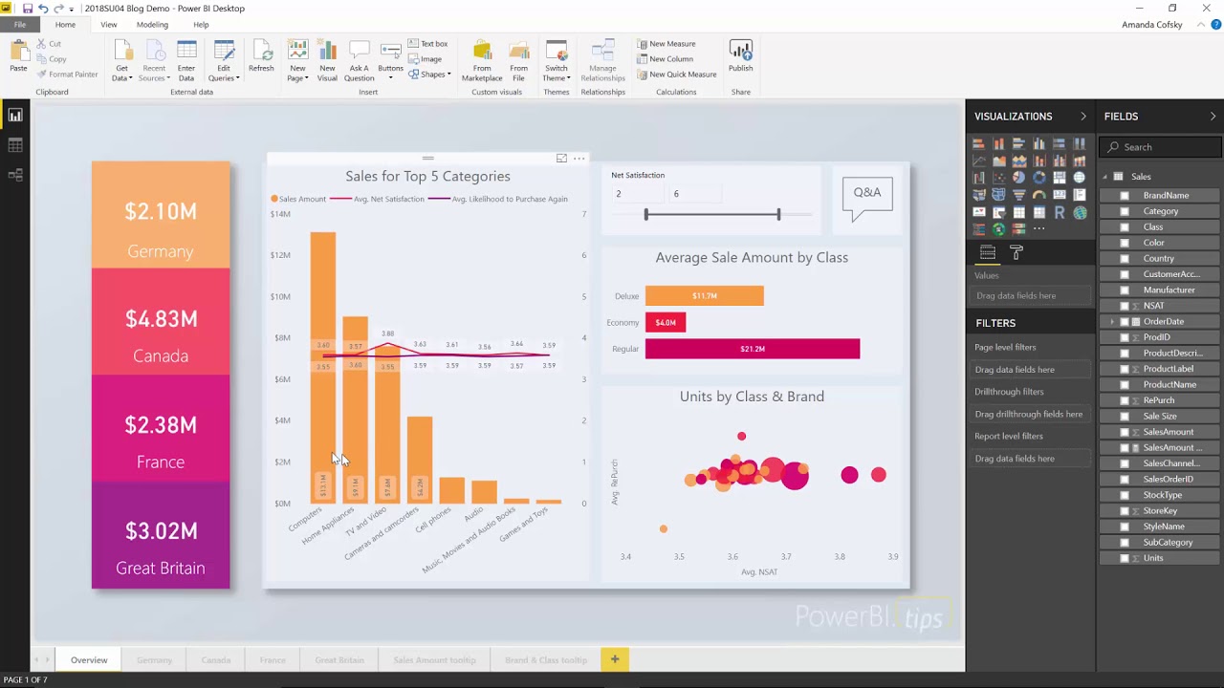The height and width of the screenshot is (688, 1224).
Task: Choose the area chart visualization
Action: 999,161
